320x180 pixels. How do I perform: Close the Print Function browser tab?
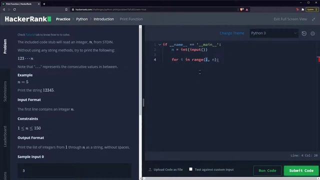coord(39,4)
